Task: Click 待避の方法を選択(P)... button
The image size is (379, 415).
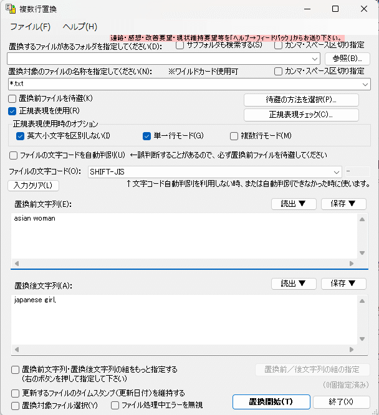Action: tap(301, 100)
